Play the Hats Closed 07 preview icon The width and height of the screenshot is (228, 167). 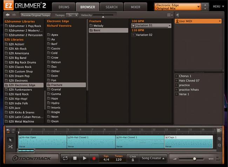[176, 81]
